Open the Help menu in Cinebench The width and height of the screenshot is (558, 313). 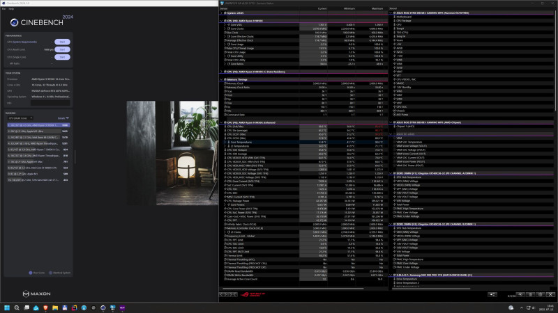pyautogui.click(x=11, y=9)
